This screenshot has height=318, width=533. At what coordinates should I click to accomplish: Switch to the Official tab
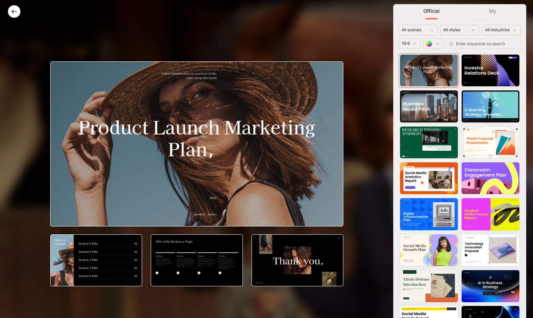point(431,11)
